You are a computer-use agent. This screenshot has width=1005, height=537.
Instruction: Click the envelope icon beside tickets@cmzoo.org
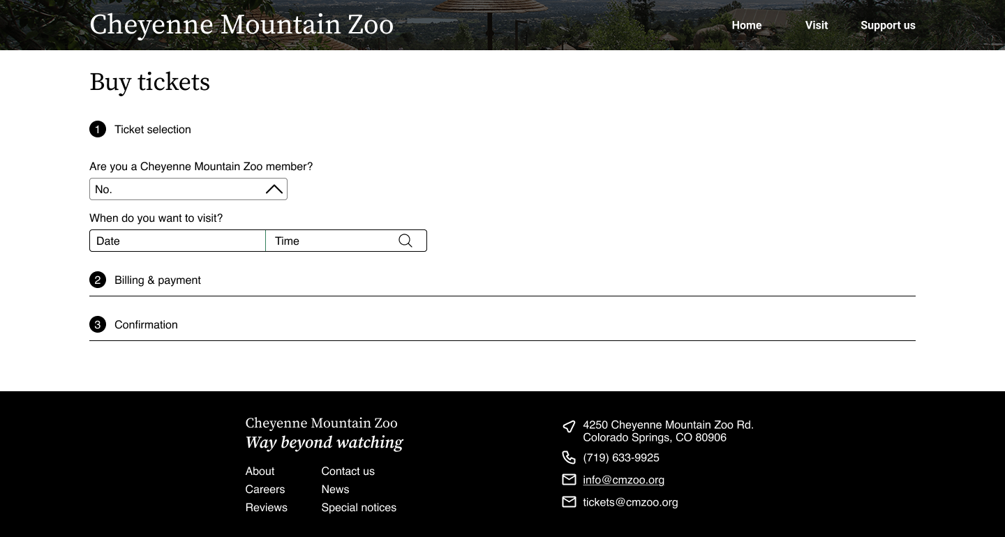[x=569, y=502]
